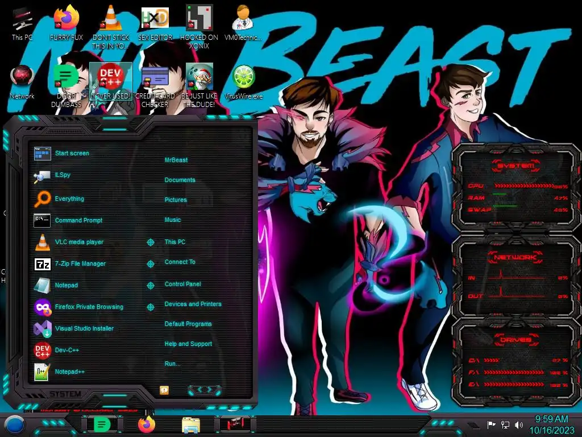Screen dimensions: 582x437
Task: Select the Santa icon on the desktop
Action: (x=199, y=85)
